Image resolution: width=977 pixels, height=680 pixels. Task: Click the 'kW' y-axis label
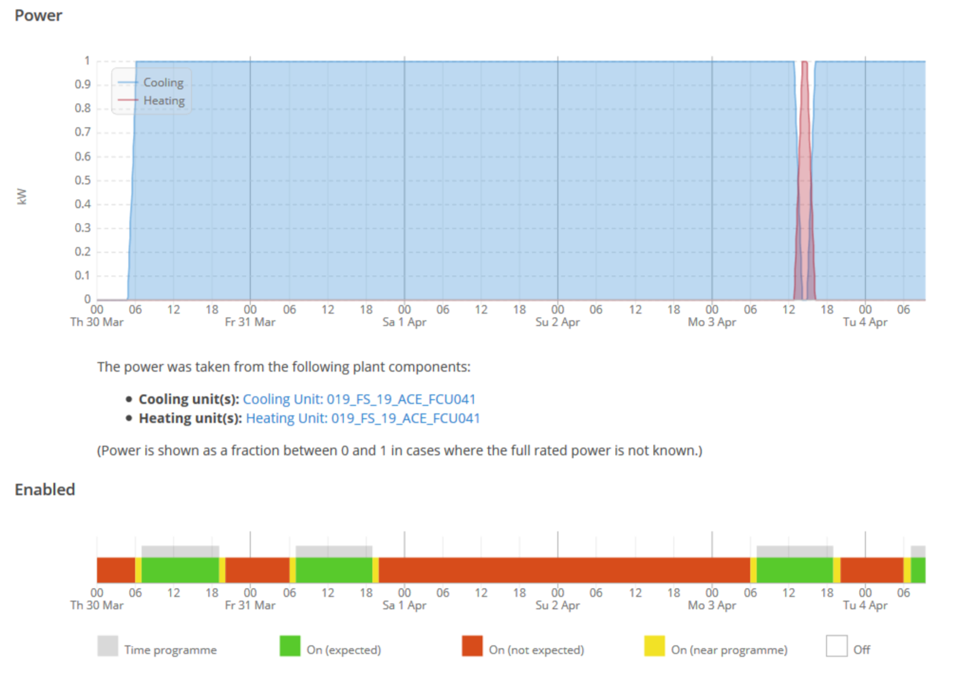[22, 196]
